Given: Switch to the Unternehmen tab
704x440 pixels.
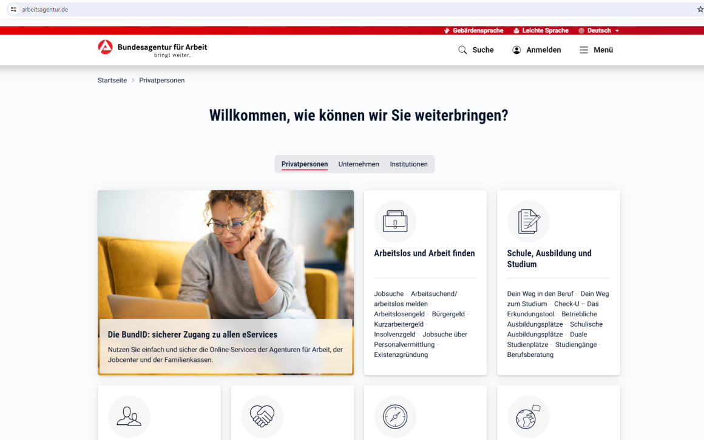Looking at the screenshot, I should 359,164.
